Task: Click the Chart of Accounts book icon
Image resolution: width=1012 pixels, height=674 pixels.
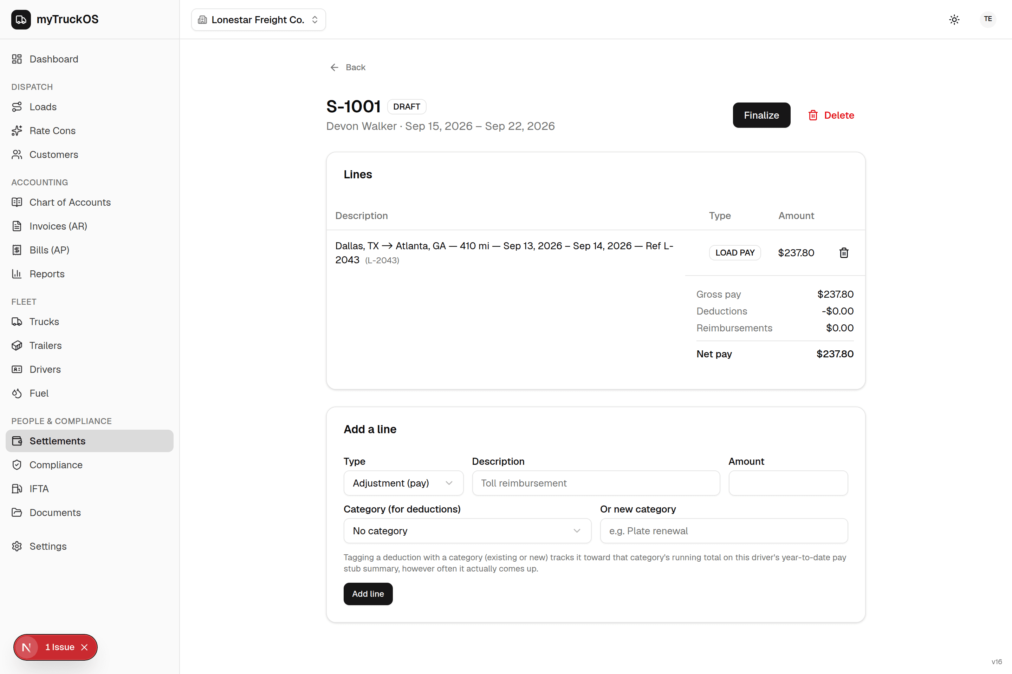Action: pos(17,202)
